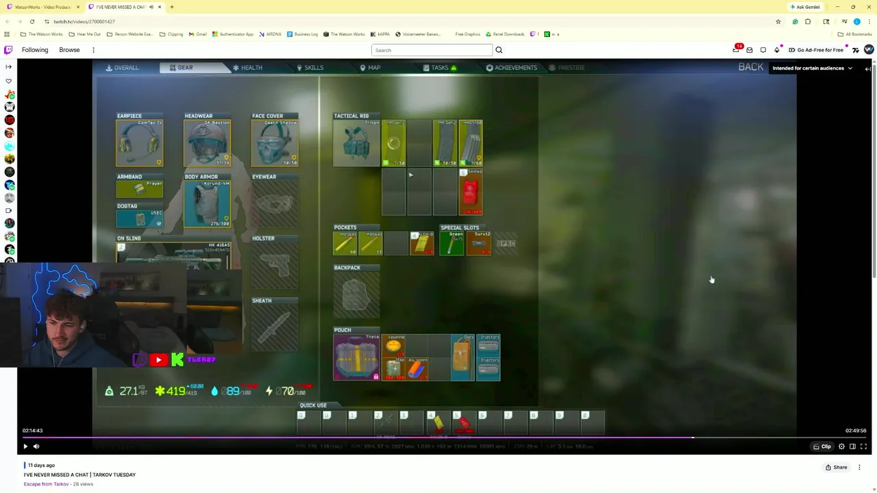Click the Ask Gemini button

(805, 7)
